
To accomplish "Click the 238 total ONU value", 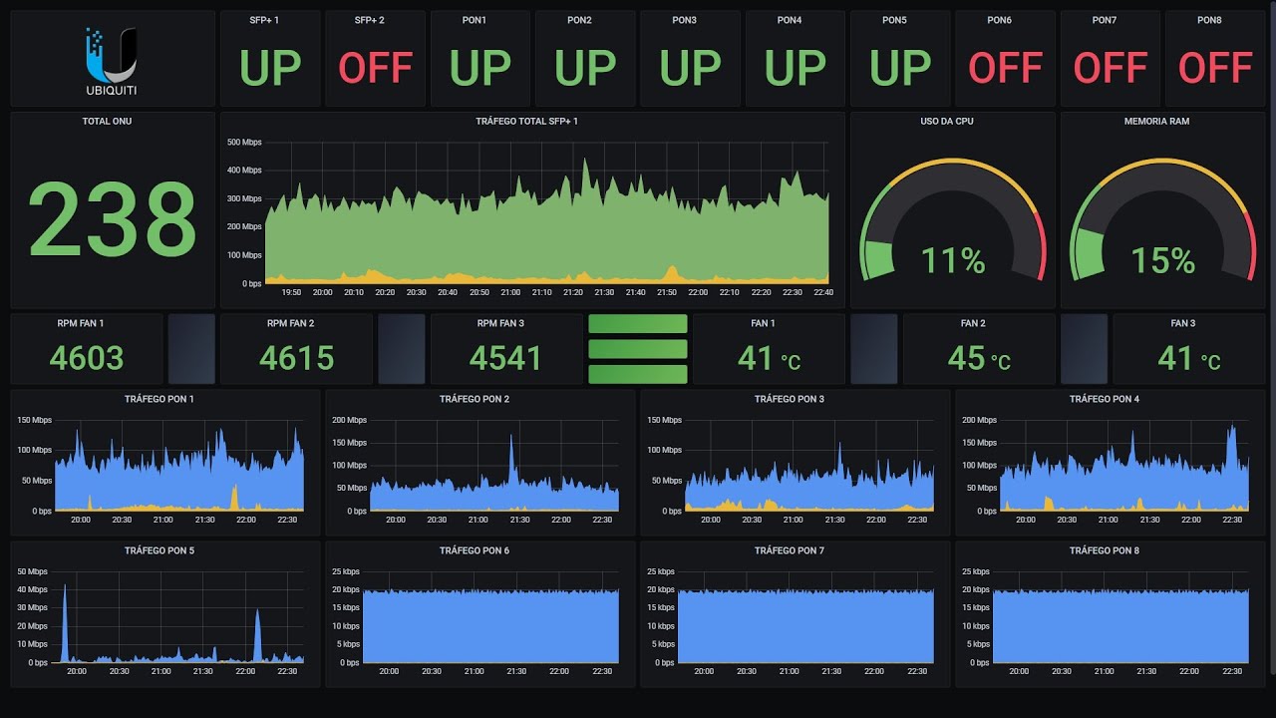I will tap(113, 219).
